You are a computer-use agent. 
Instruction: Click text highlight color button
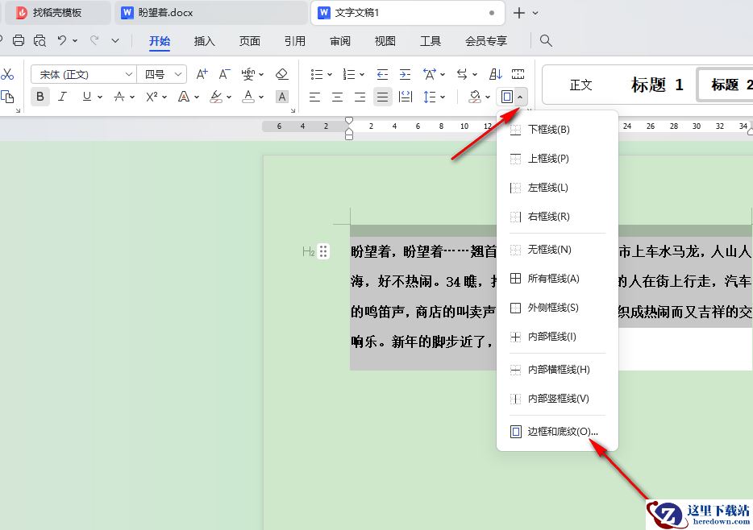[x=217, y=97]
